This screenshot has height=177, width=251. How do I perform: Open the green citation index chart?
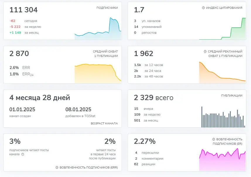(x=222, y=28)
